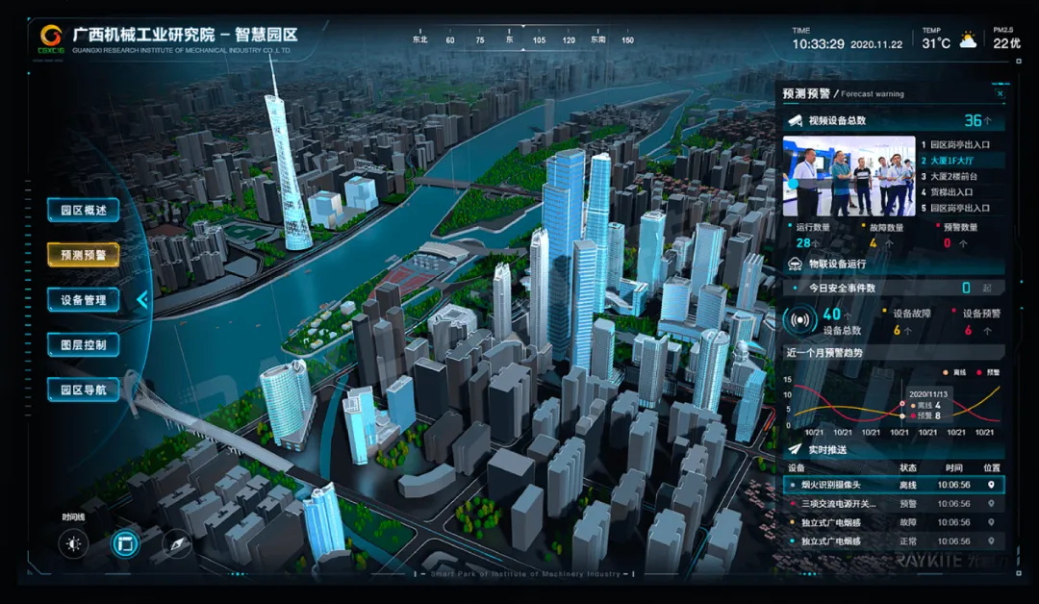Click the 今日安全事件数 row
1039x604 pixels.
click(893, 289)
